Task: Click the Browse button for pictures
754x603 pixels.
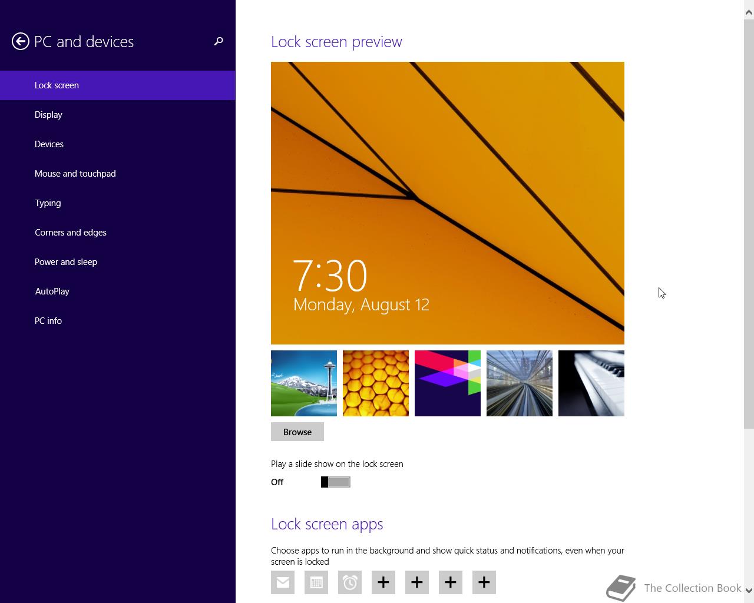Action: click(297, 432)
